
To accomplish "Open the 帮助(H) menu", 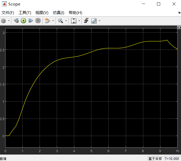I will point(75,13).
